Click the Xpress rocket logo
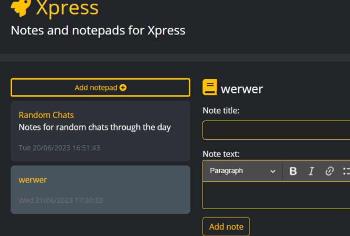The image size is (350, 236). (x=20, y=8)
